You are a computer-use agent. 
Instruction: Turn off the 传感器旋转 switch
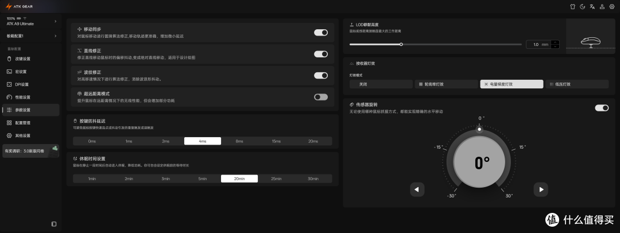pyautogui.click(x=602, y=107)
